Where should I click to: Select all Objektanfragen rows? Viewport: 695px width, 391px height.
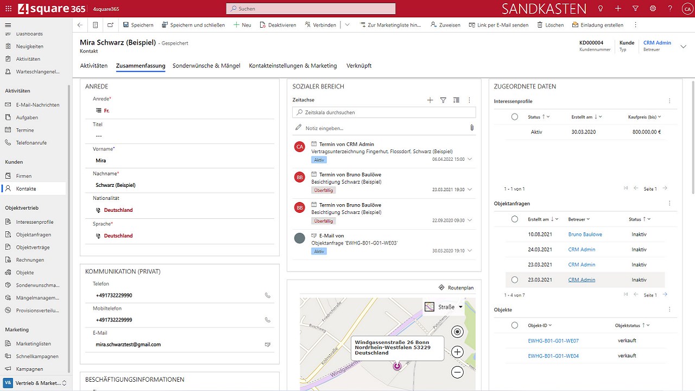(515, 219)
